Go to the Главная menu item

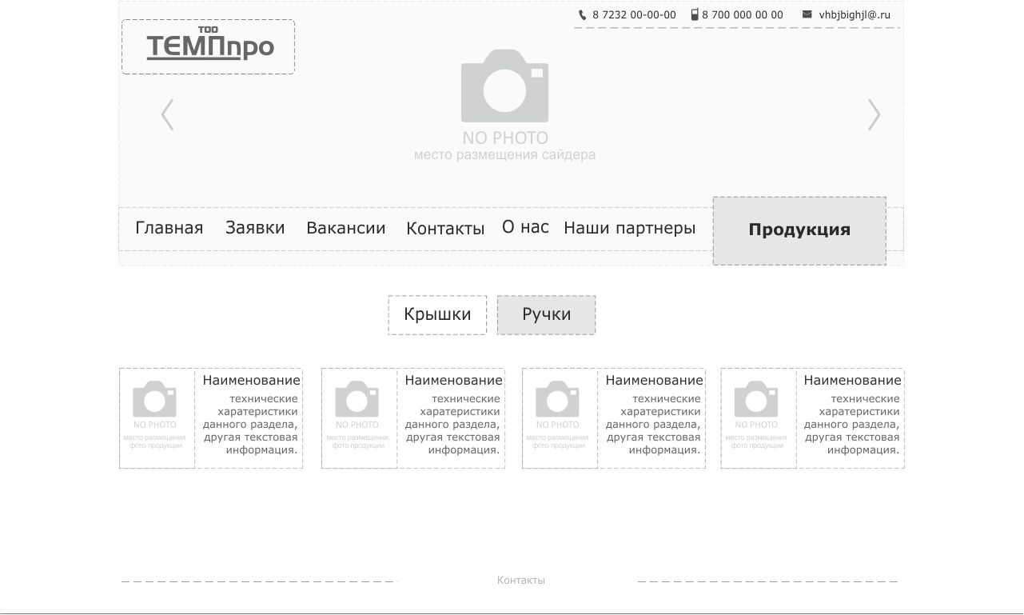tap(169, 228)
